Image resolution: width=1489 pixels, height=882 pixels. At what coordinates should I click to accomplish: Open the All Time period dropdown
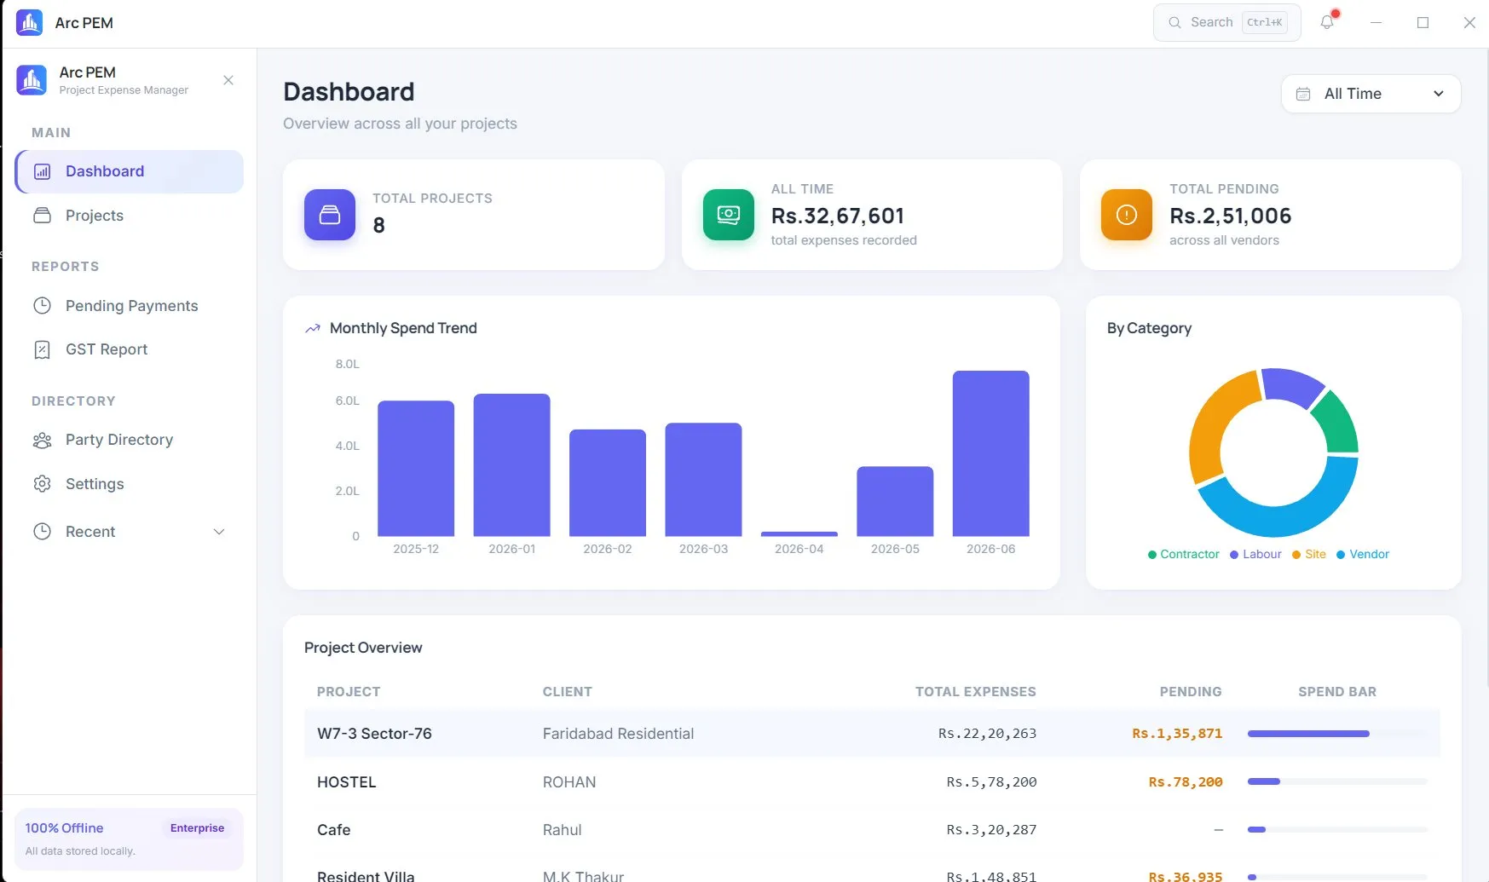1371,94
